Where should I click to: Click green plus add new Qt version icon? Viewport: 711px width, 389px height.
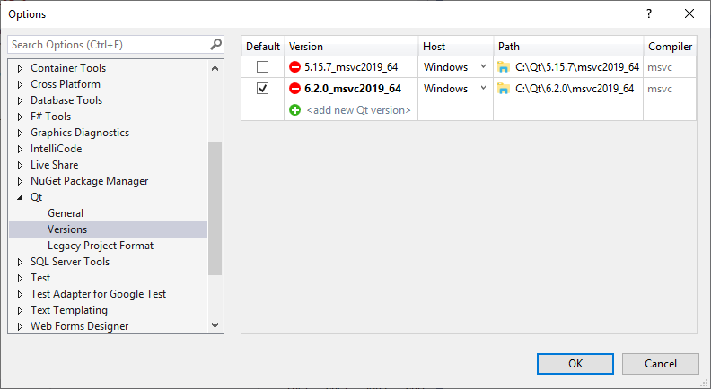click(x=295, y=110)
